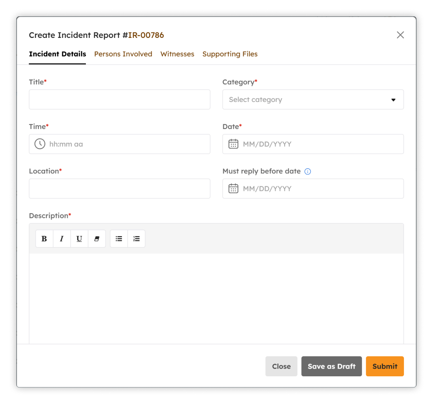
Task: Insert a numbered list
Action: pos(136,239)
